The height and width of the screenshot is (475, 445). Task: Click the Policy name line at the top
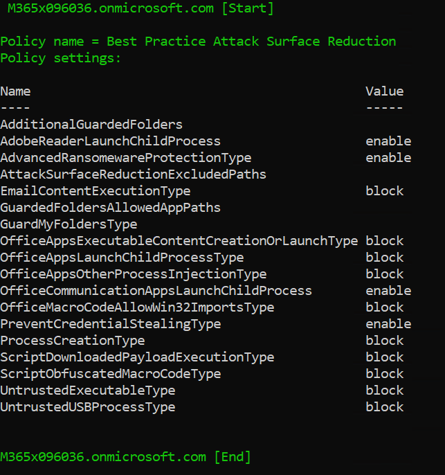point(198,42)
